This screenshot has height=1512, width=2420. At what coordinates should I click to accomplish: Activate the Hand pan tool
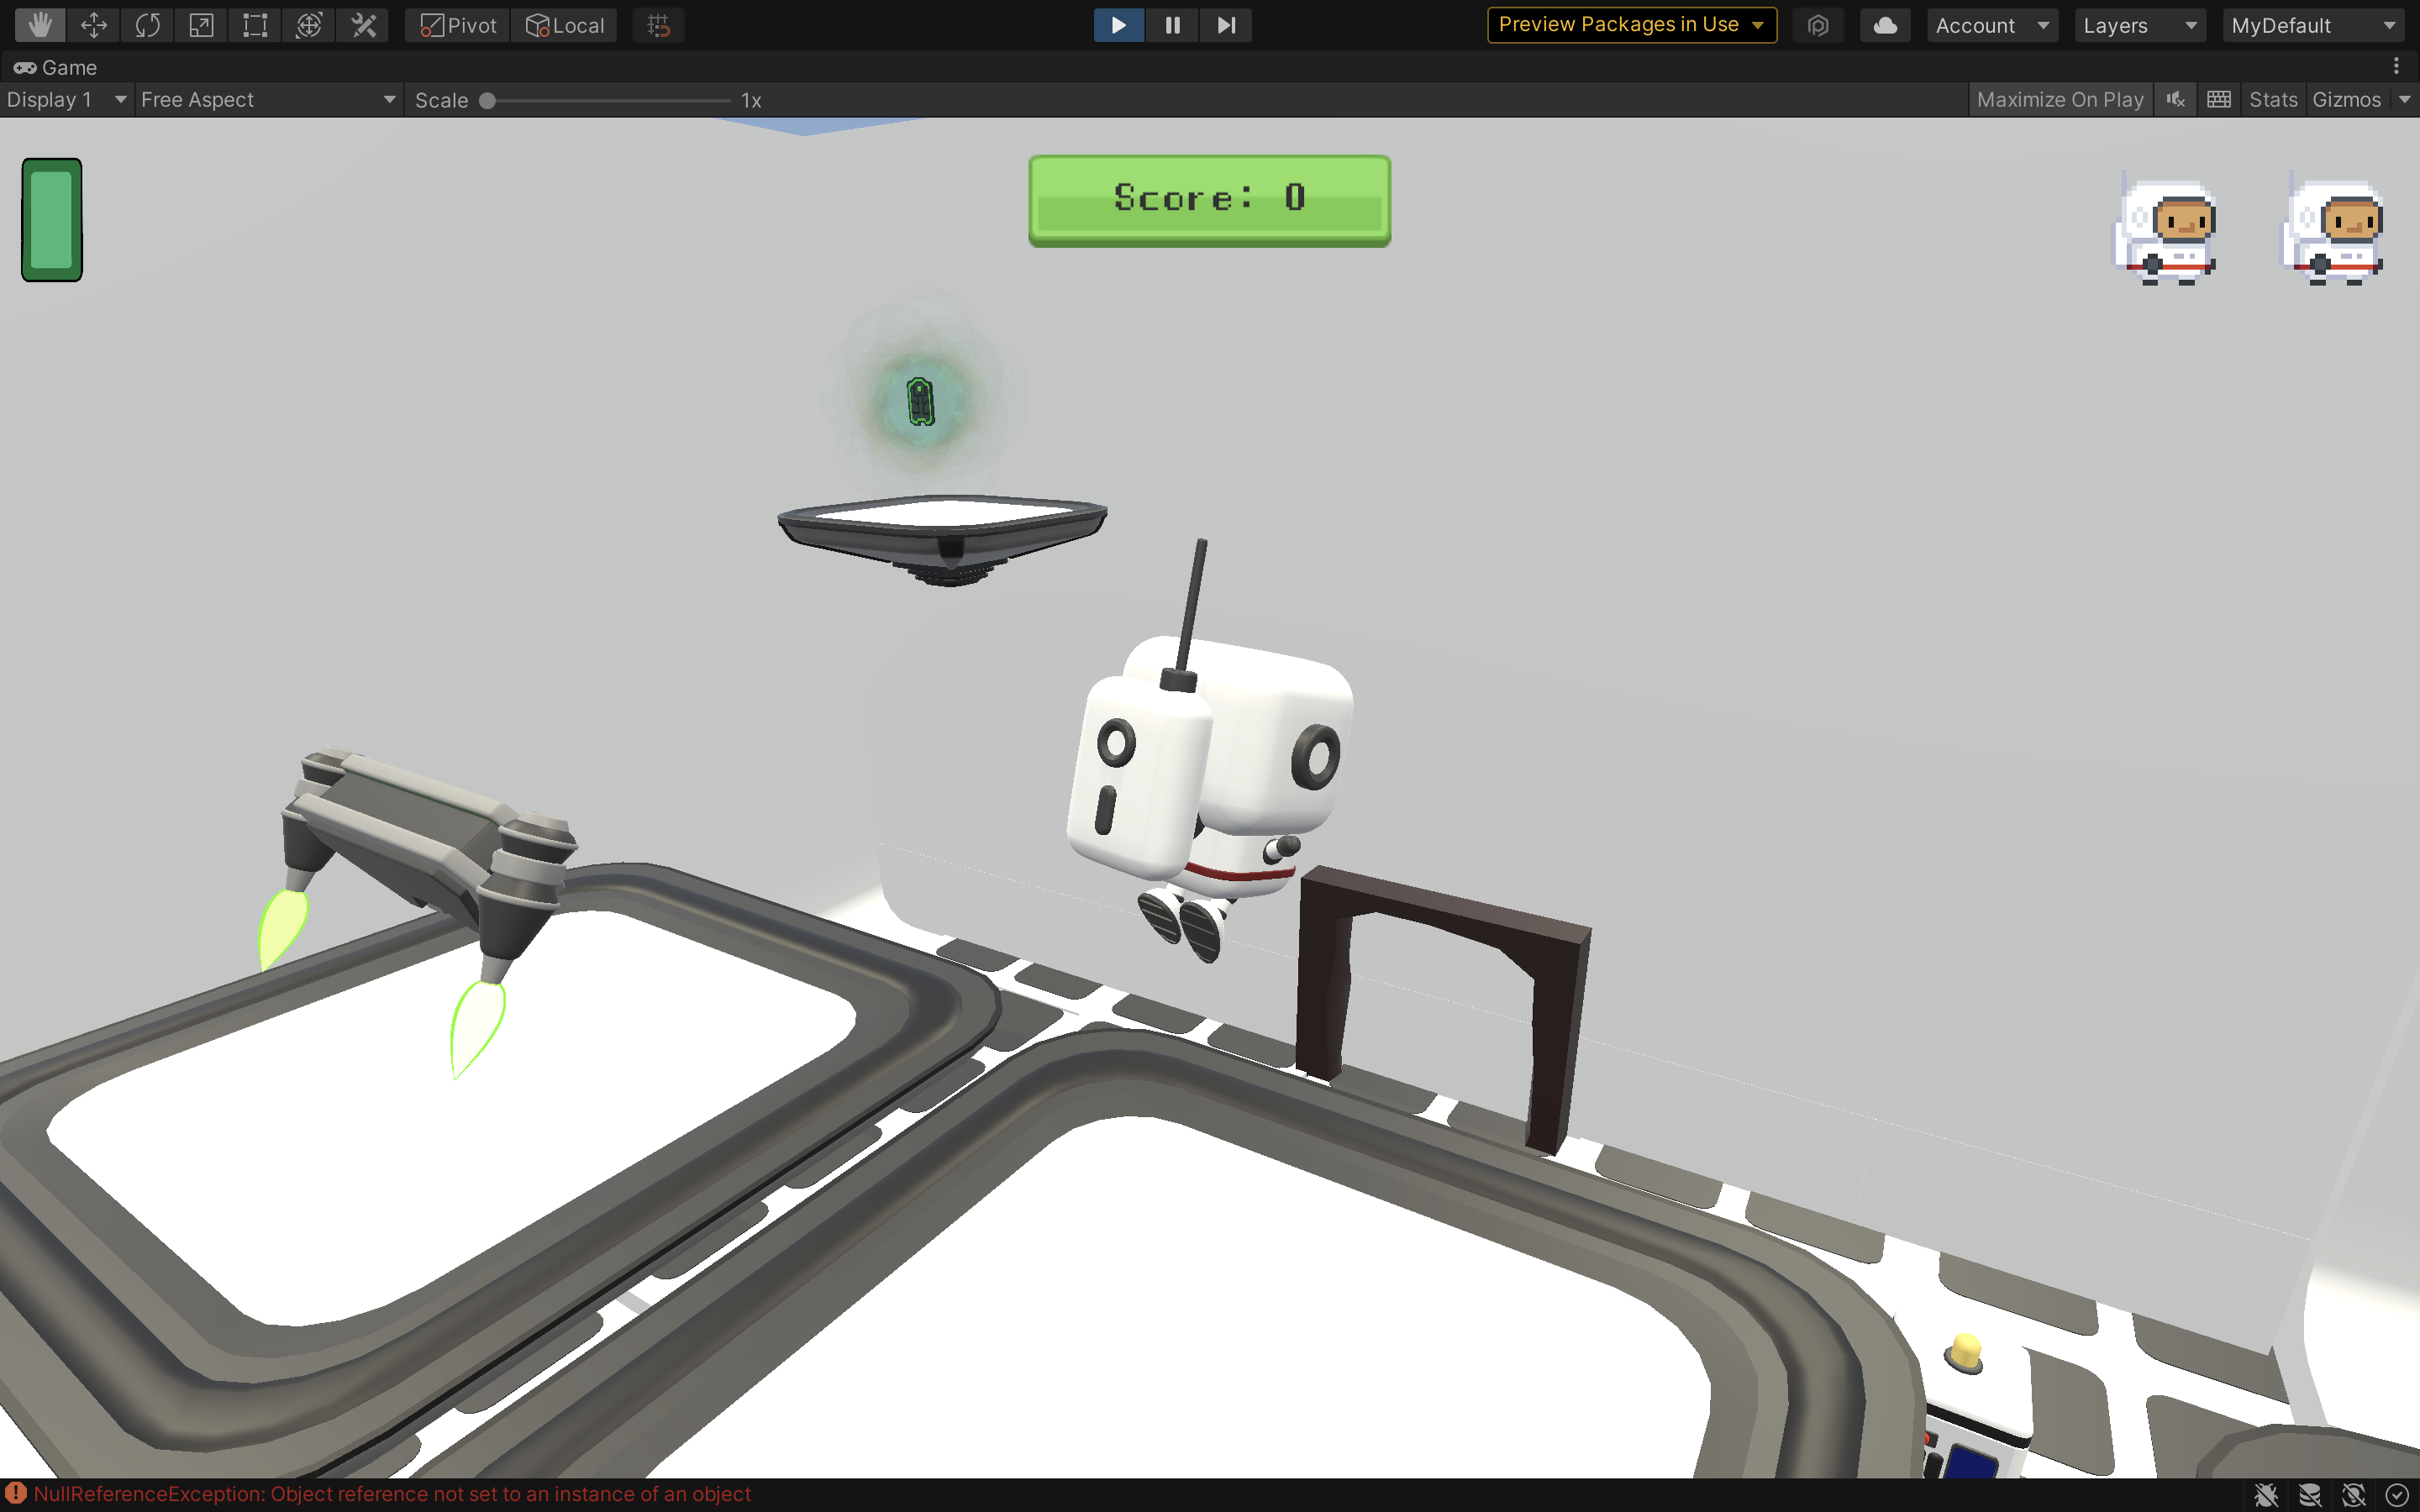[40, 25]
